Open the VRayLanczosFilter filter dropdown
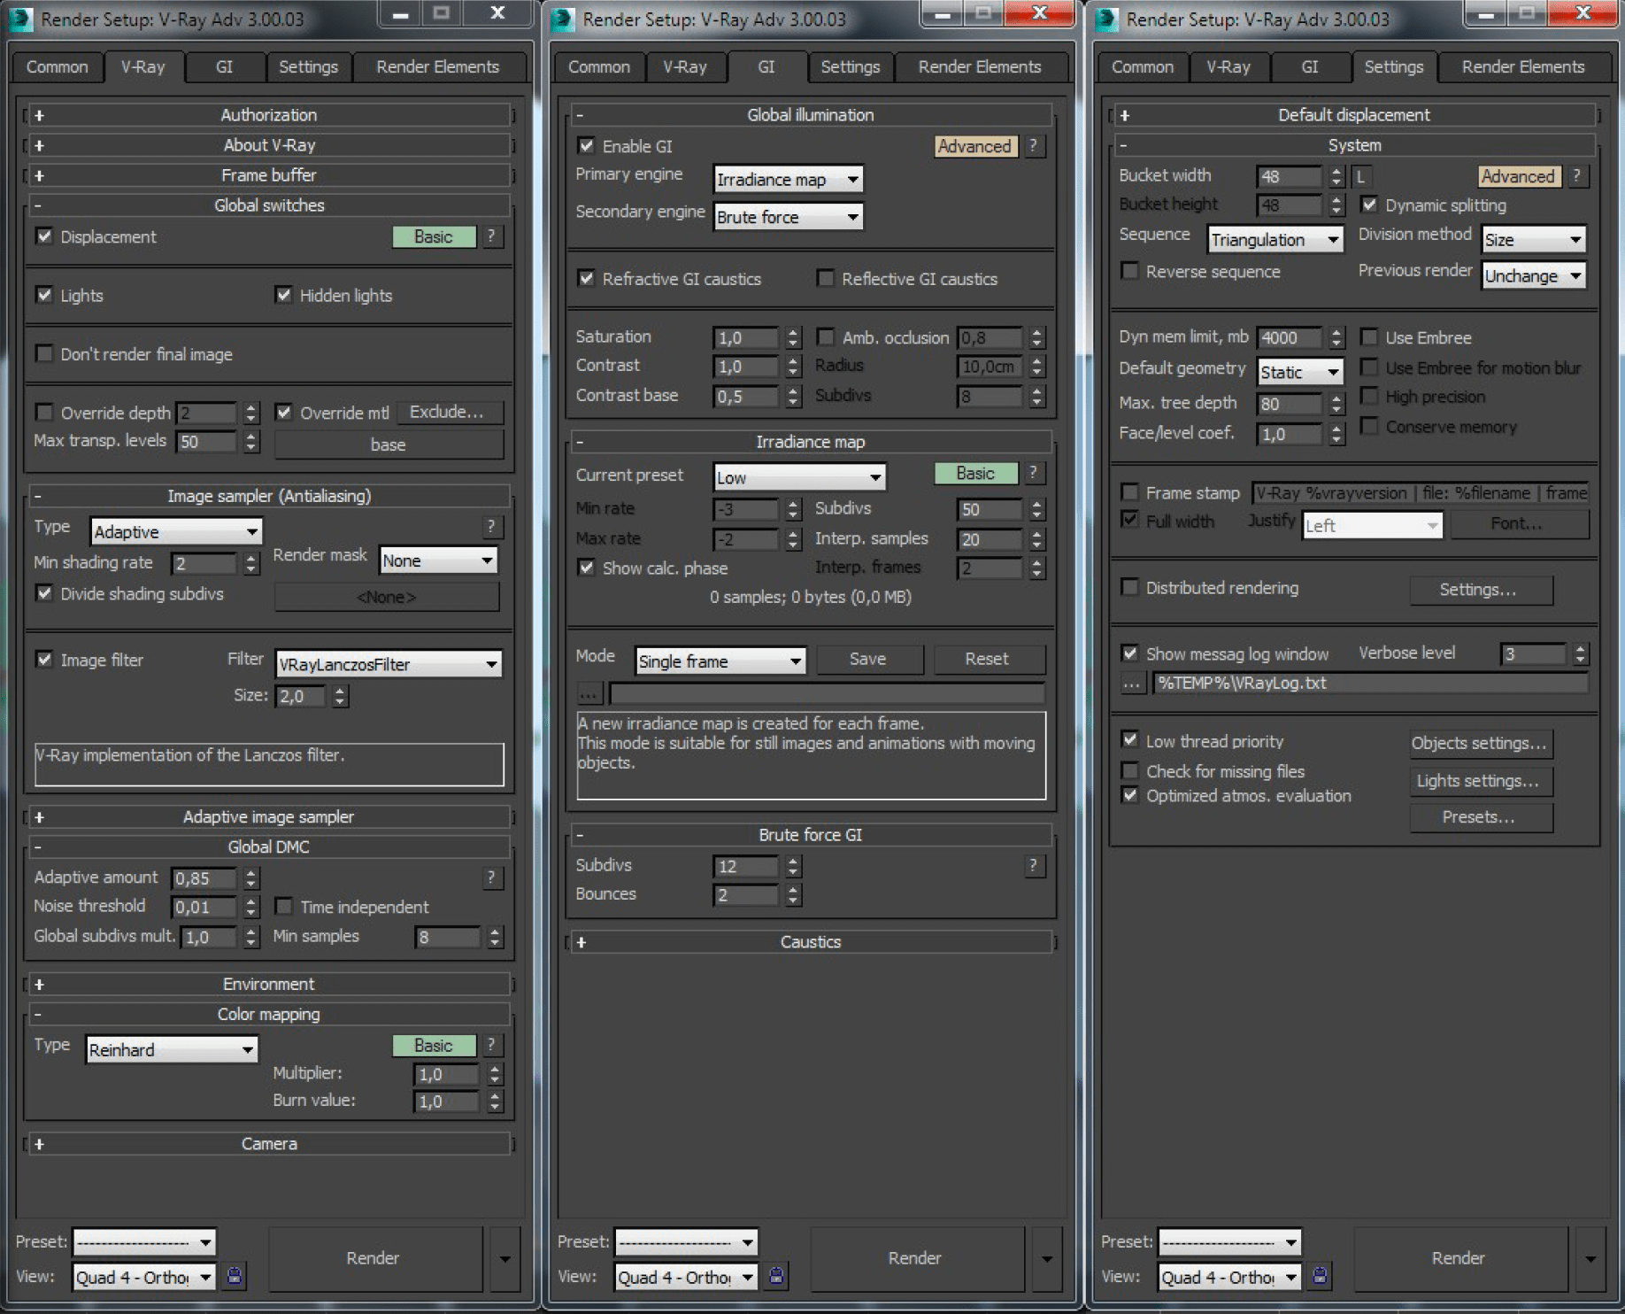Image resolution: width=1625 pixels, height=1314 pixels. tap(388, 664)
